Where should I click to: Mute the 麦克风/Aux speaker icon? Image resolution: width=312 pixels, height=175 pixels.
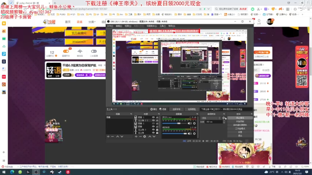[x=190, y=123]
